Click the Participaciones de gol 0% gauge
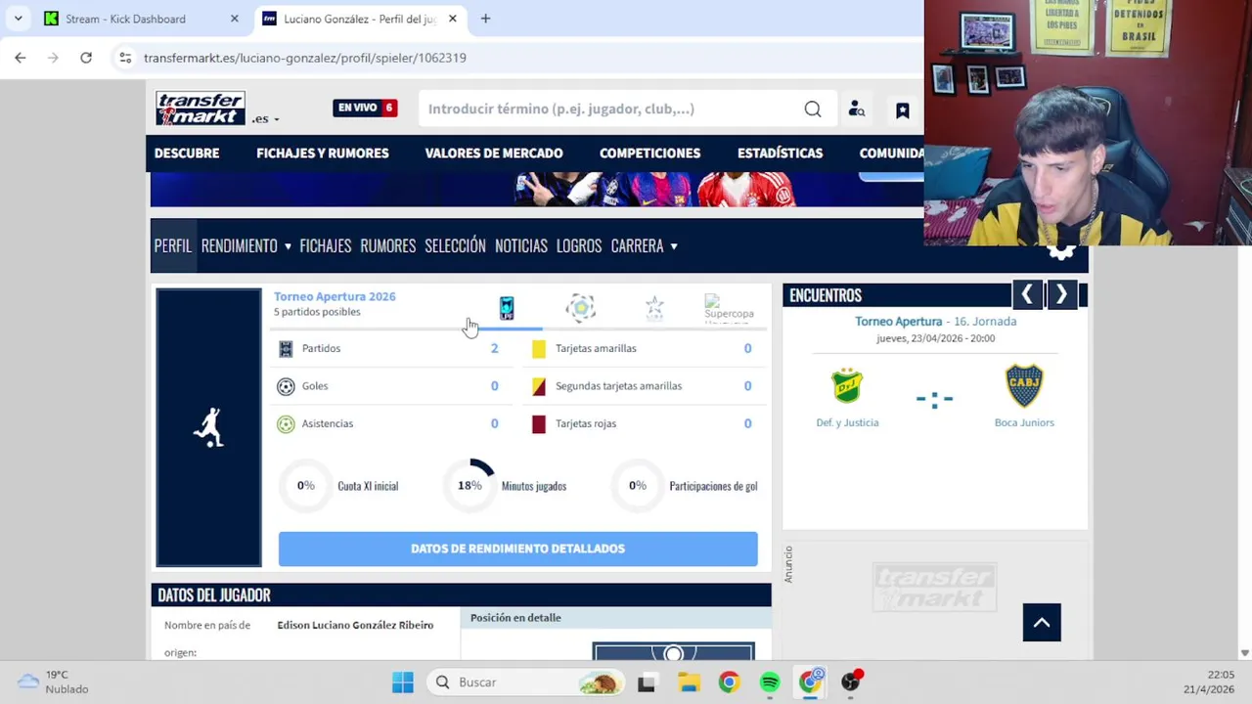 click(x=638, y=486)
